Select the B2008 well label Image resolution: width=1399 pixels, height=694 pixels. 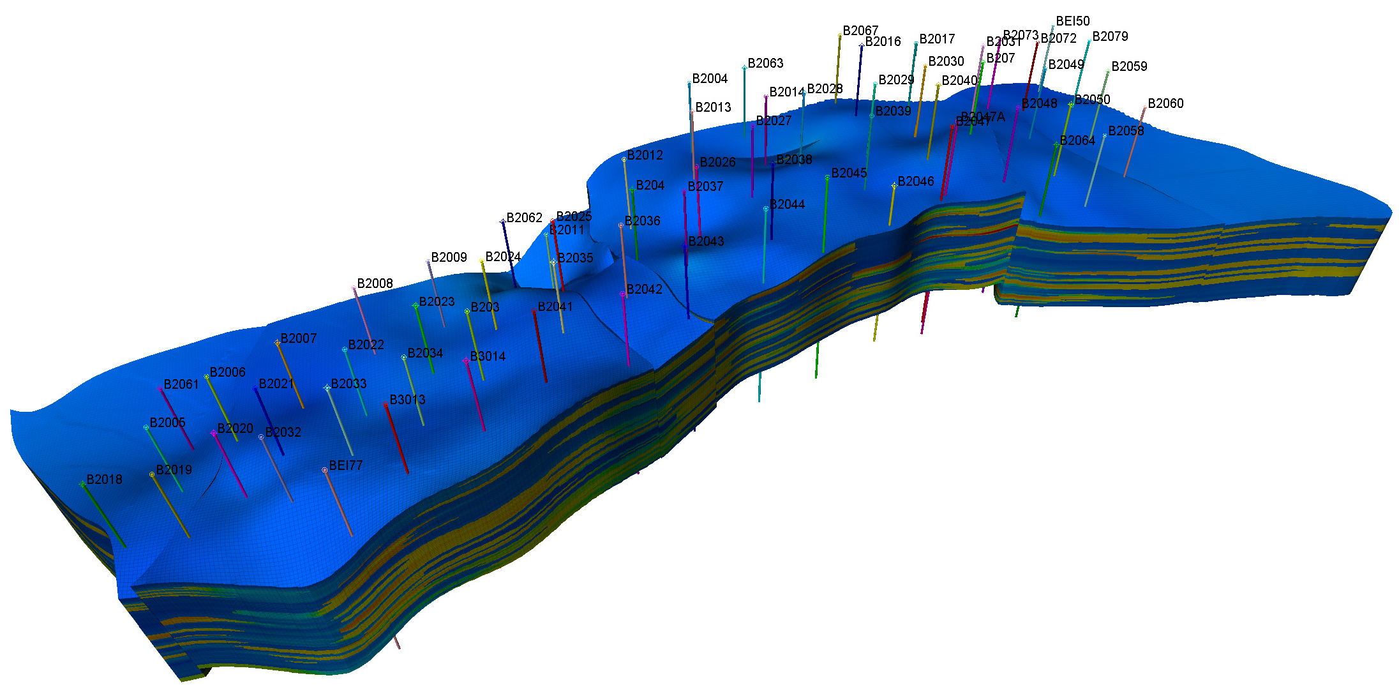[x=375, y=283]
